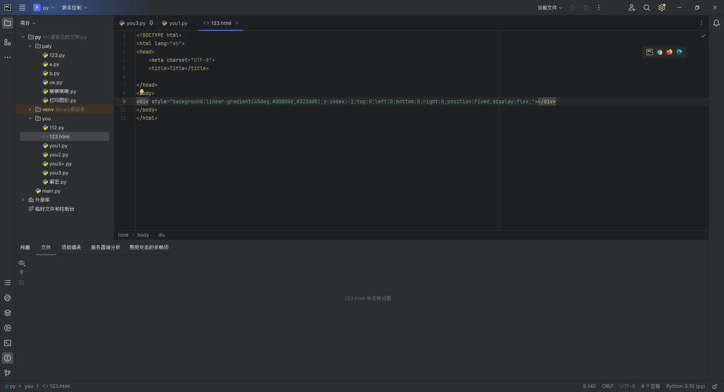This screenshot has height=392, width=724.
Task: Select 啊啊啊啊.py in project tree
Action: point(59,91)
